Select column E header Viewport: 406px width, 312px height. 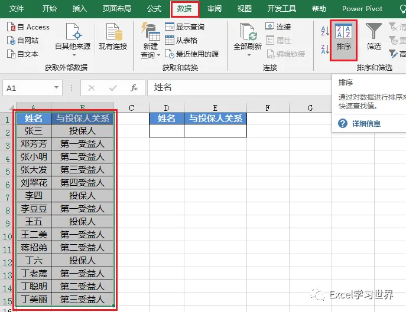point(215,107)
